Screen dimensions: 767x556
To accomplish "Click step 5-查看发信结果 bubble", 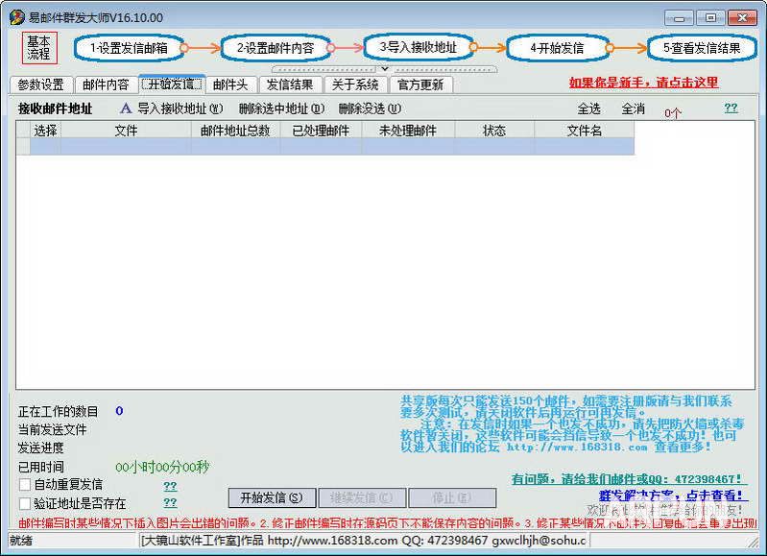I will pos(702,48).
